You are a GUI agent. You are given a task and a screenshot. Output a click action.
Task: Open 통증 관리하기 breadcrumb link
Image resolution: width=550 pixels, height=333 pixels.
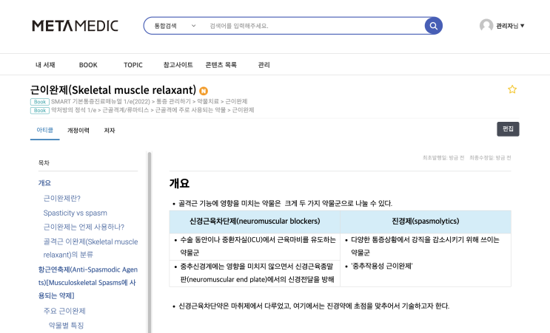pos(173,101)
